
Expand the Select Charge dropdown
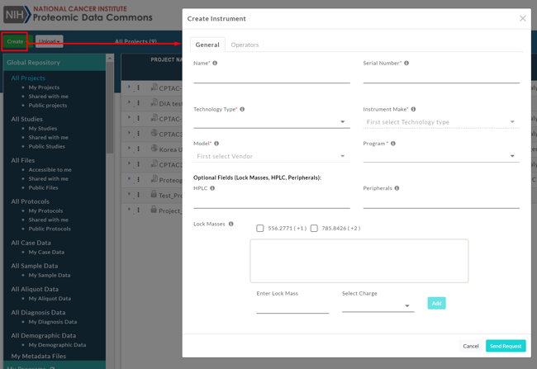tap(378, 305)
